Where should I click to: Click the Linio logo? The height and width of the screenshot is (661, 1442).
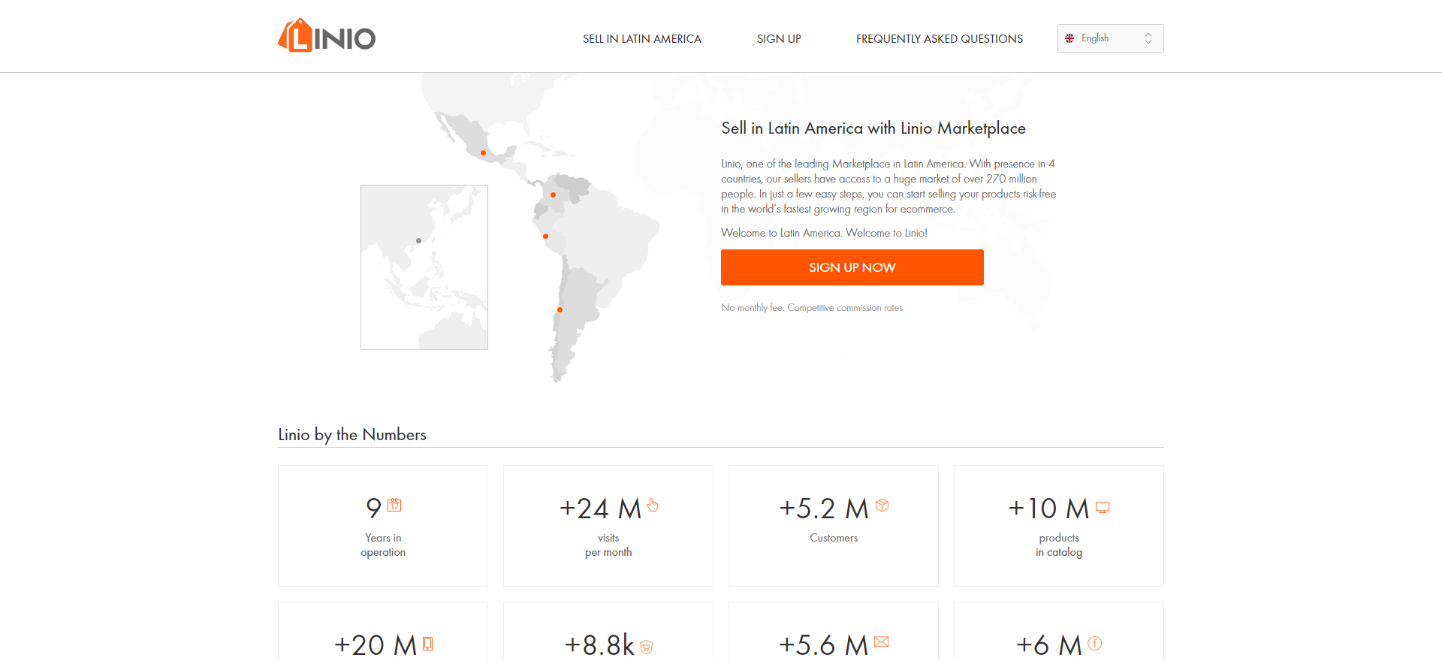(327, 37)
